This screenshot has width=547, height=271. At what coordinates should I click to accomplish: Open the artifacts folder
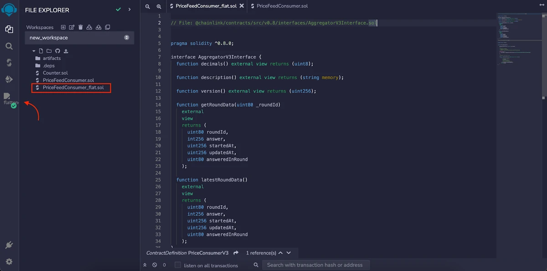tap(52, 58)
